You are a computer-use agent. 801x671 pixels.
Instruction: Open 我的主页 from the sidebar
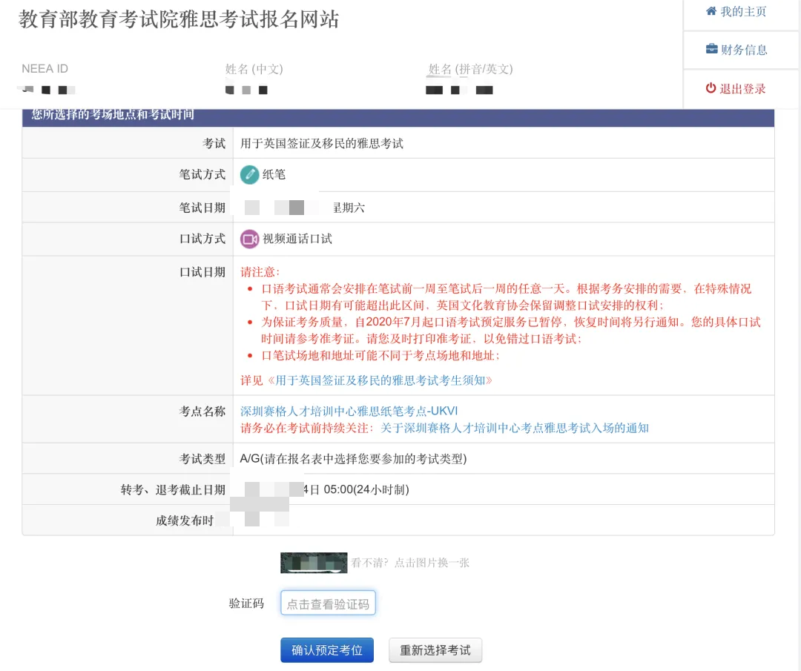742,11
